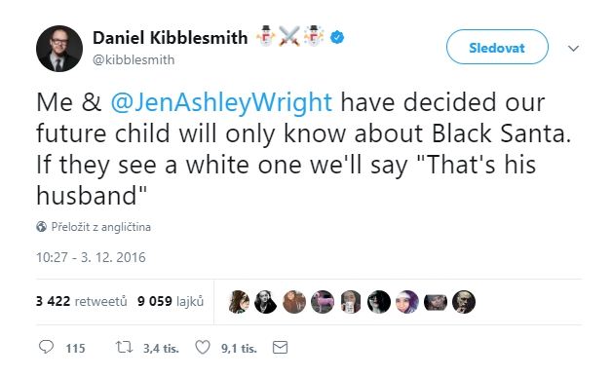Image resolution: width=612 pixels, height=377 pixels.
Task: Click the first liker avatar thumbnail
Action: [239, 302]
